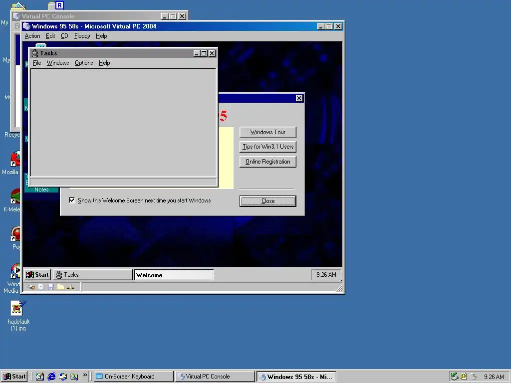Viewport: 511px width, 383px height.
Task: Open the Floppy menu in Virtual PC
Action: click(82, 36)
